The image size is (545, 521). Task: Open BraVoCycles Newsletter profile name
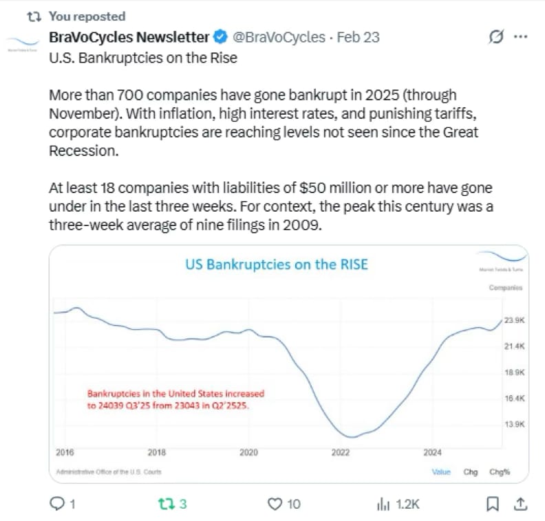click(129, 37)
